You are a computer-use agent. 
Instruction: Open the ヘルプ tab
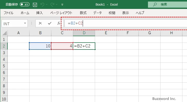140,13
